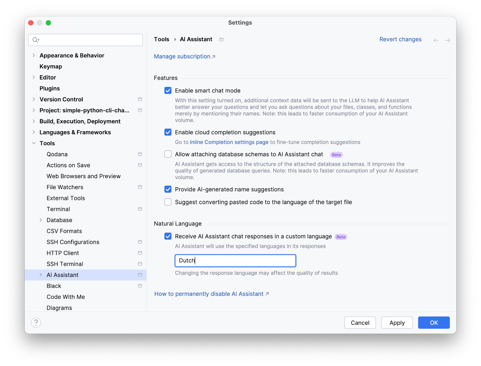Click the project icon next to Version Control
Screen dimensions: 481x366
(x=140, y=99)
